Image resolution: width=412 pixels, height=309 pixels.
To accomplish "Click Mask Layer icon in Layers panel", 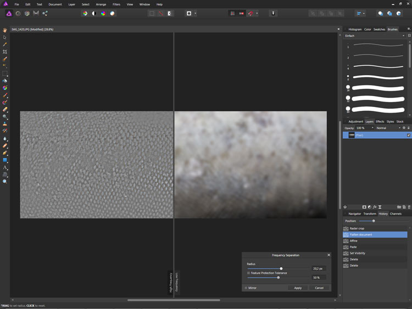I will coord(364,207).
